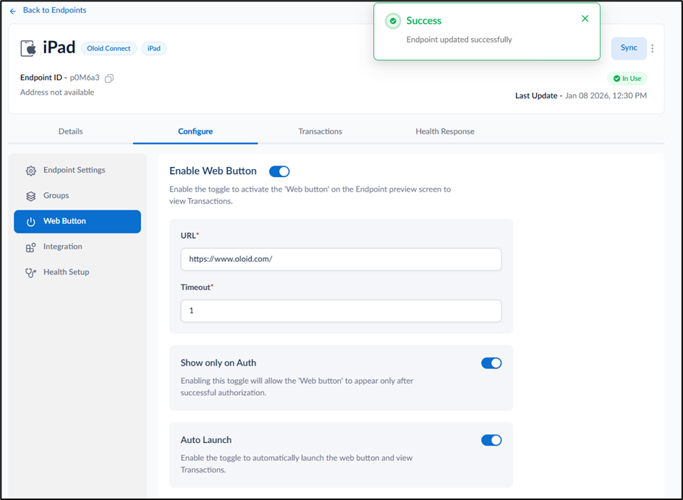The height and width of the screenshot is (500, 683).
Task: Open the Health Response tab
Action: (445, 132)
